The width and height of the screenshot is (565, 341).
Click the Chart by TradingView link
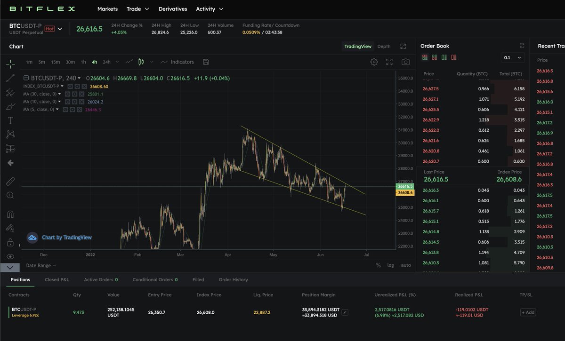[67, 238]
